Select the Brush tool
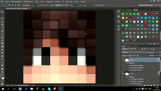The height and width of the screenshot is (91, 161). [2, 34]
